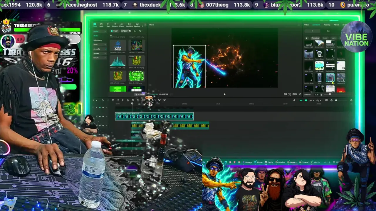
Task: Apply the LED Swash animation
Action: [x=319, y=66]
